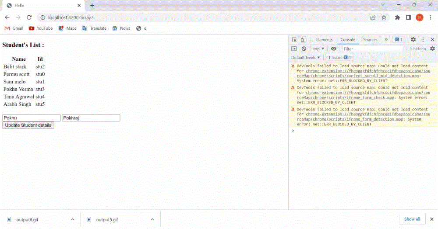Reload the localhost page

[29, 17]
